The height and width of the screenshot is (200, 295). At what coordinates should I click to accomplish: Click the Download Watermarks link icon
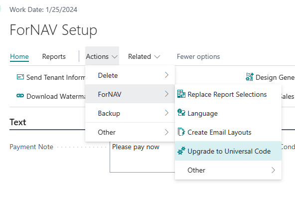[20, 96]
